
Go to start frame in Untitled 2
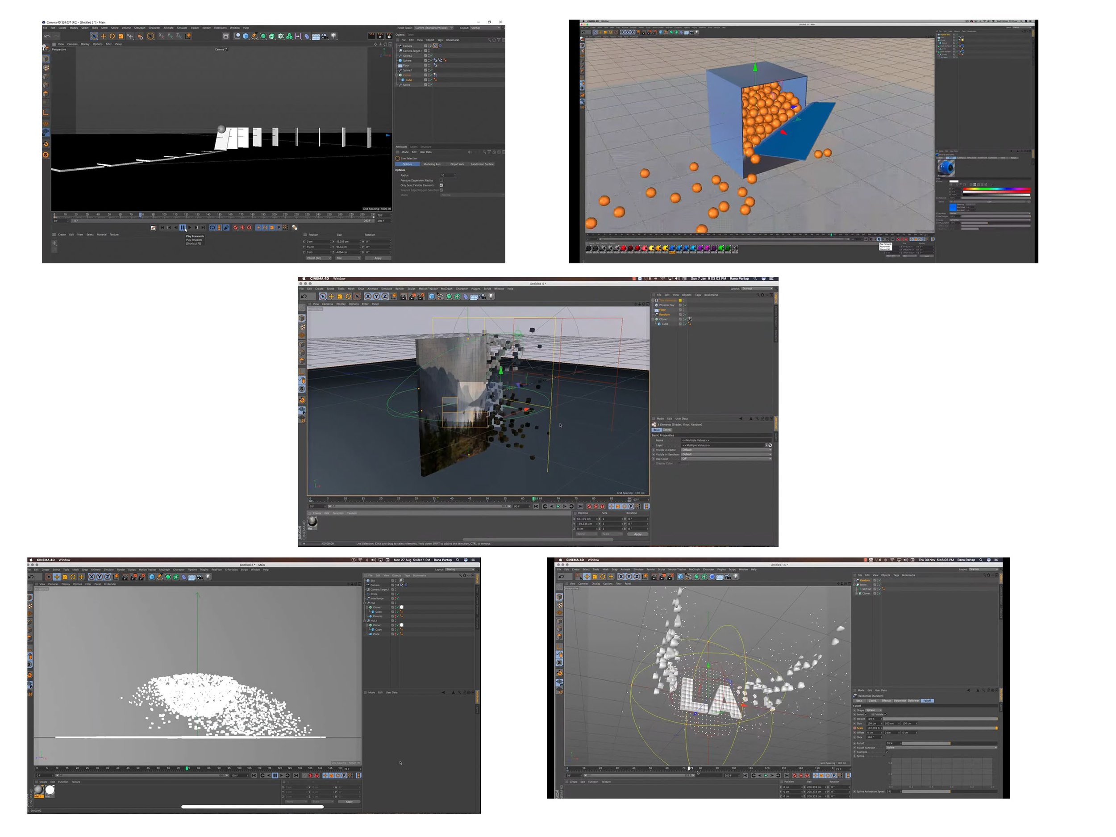click(162, 228)
